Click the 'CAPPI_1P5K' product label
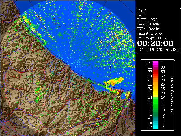The height and width of the screenshot is (136, 181). point(147,20)
